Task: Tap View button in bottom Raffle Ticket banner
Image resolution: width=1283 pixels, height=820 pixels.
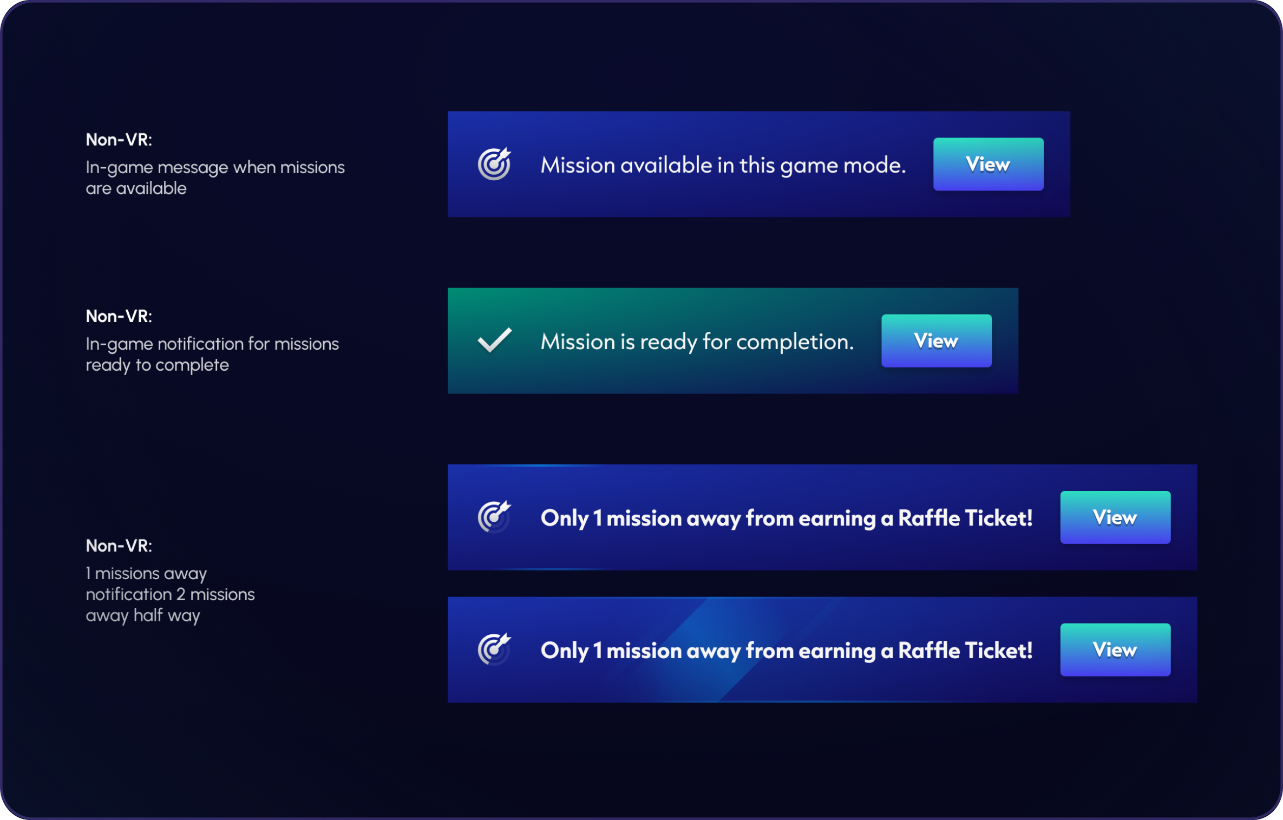Action: click(x=1115, y=650)
